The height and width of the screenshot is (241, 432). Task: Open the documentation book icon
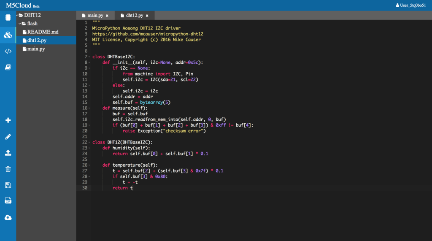pyautogui.click(x=8, y=67)
